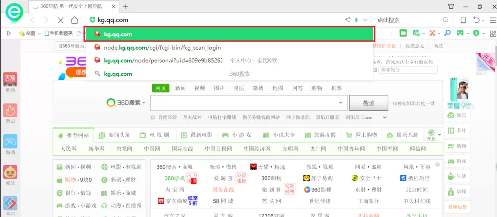Click the undo closed tab arrow
This screenshot has height=217, width=497.
[x=476, y=20]
